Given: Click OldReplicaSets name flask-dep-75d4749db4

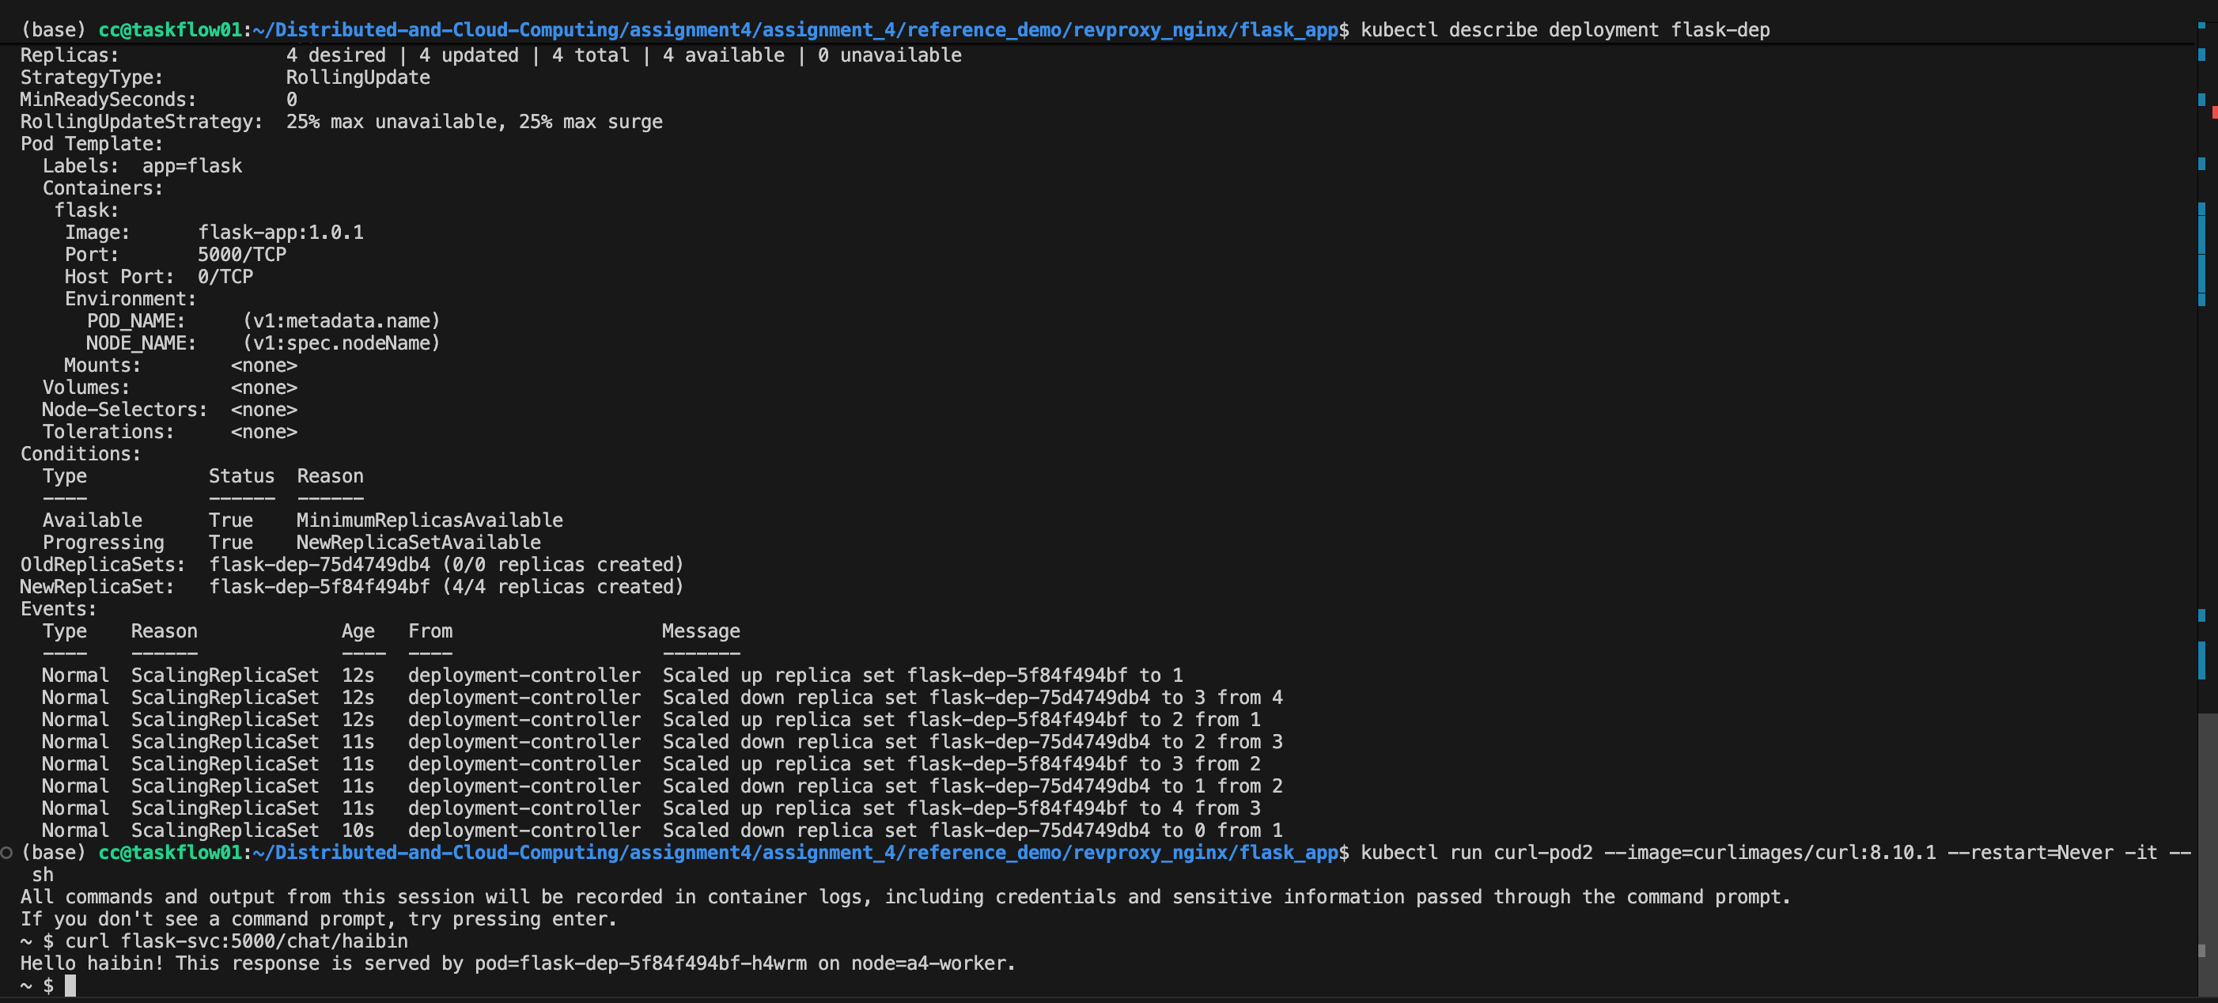Looking at the screenshot, I should pos(319,565).
